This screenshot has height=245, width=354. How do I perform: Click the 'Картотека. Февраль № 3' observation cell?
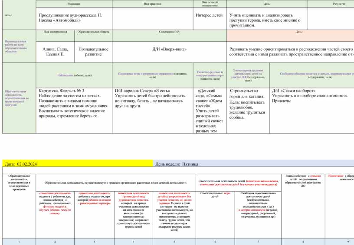74,110
